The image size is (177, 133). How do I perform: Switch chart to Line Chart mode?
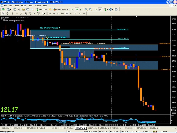[81, 9]
